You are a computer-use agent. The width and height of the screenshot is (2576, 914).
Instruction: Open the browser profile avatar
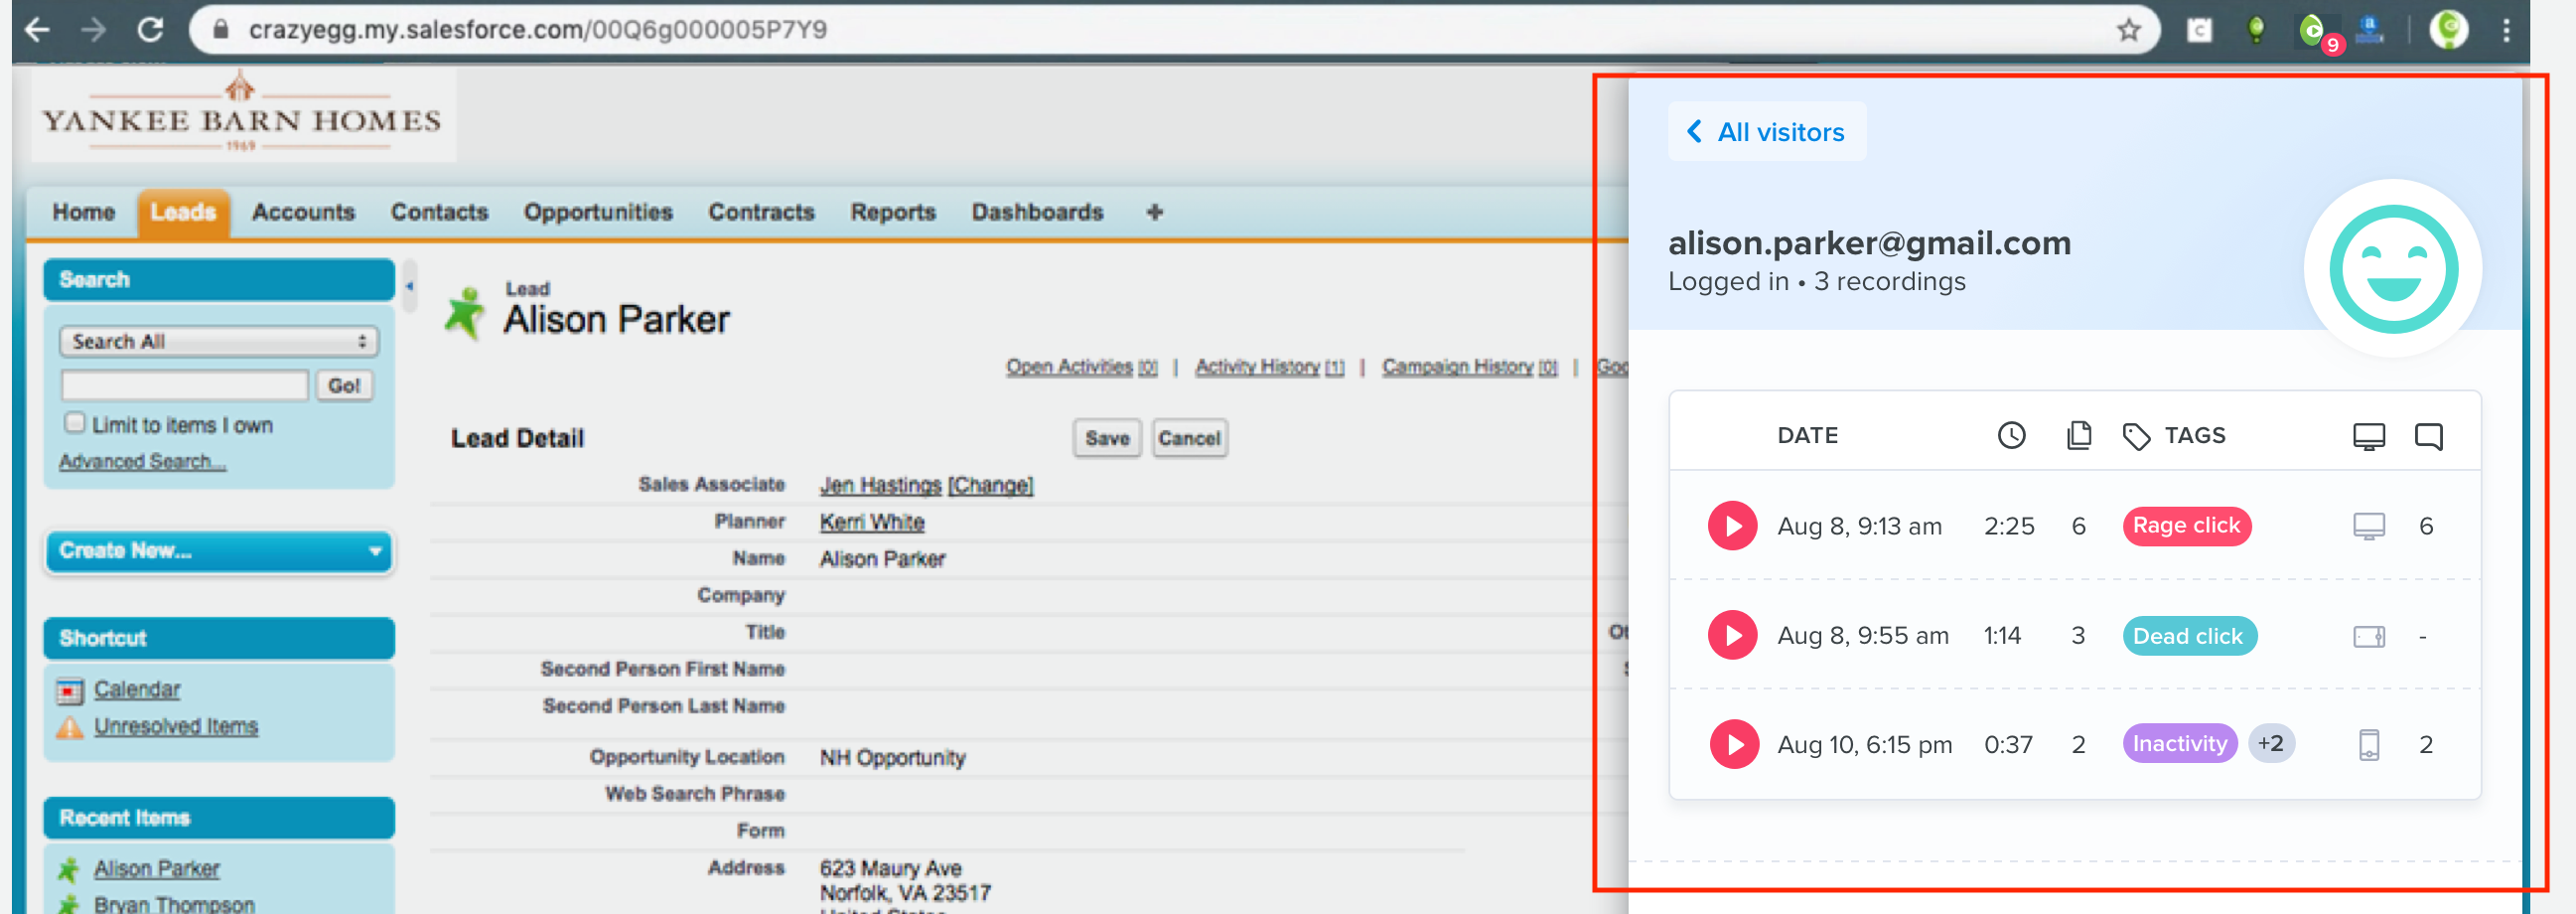[x=2449, y=30]
